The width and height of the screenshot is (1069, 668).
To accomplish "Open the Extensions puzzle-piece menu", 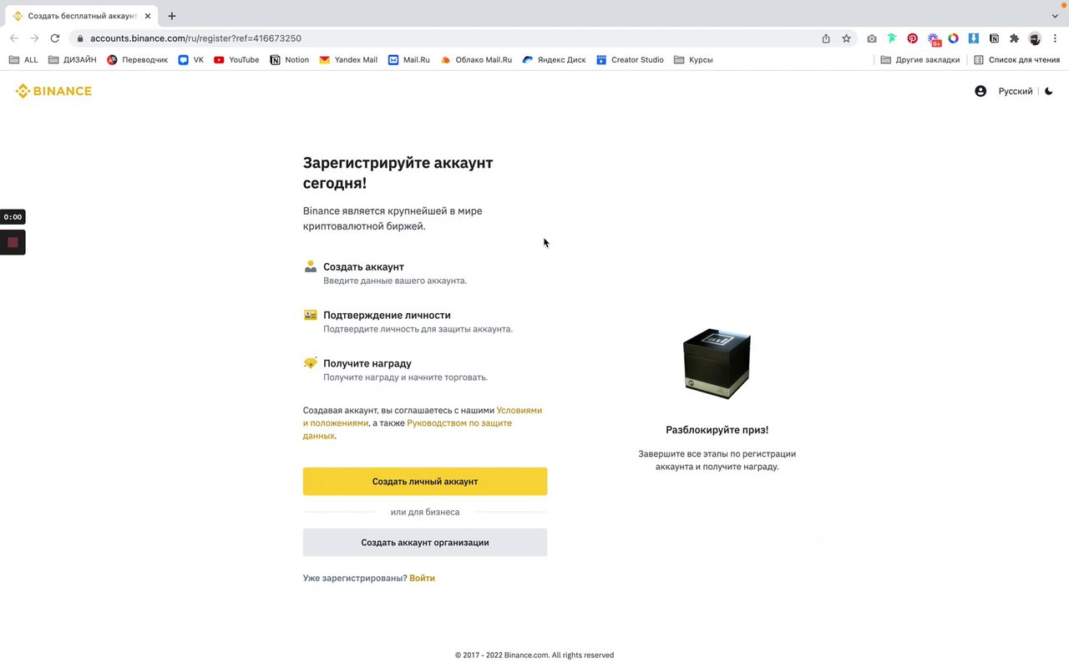I will (1015, 38).
